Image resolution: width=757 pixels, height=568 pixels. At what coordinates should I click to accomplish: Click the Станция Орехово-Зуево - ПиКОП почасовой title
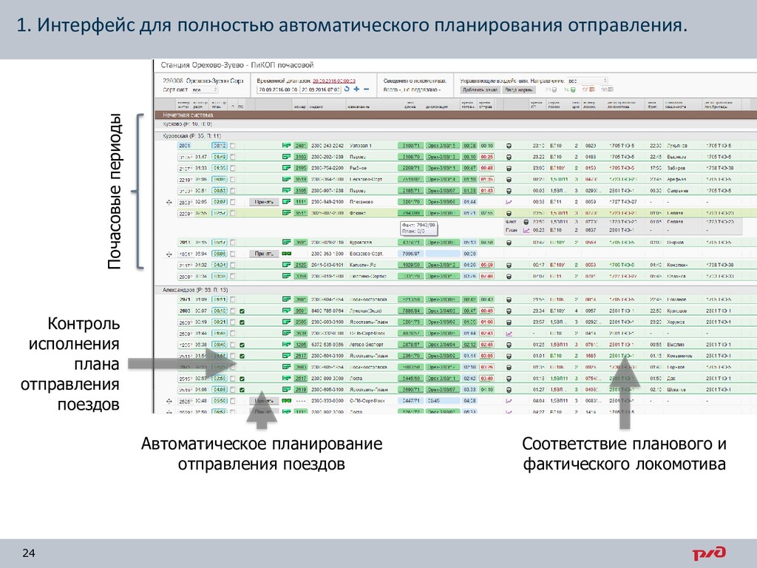237,65
